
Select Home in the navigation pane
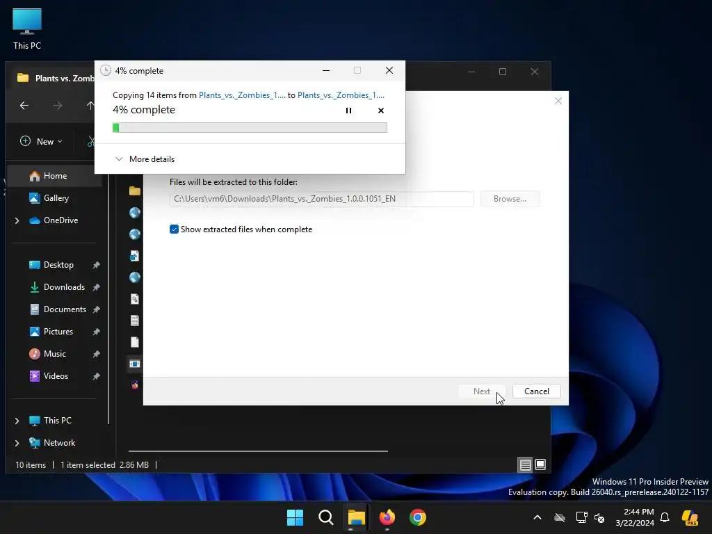point(55,176)
